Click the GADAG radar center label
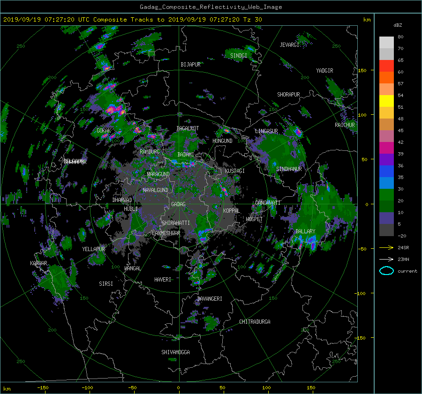Image resolution: width=422 pixels, height=394 pixels. [179, 204]
